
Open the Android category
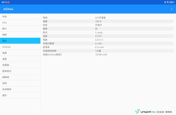[20, 47]
